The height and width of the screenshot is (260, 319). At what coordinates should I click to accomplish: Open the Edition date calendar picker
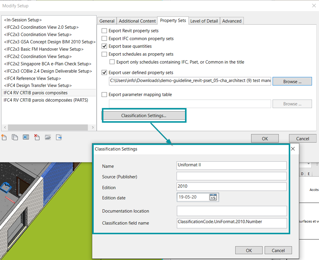213,197
